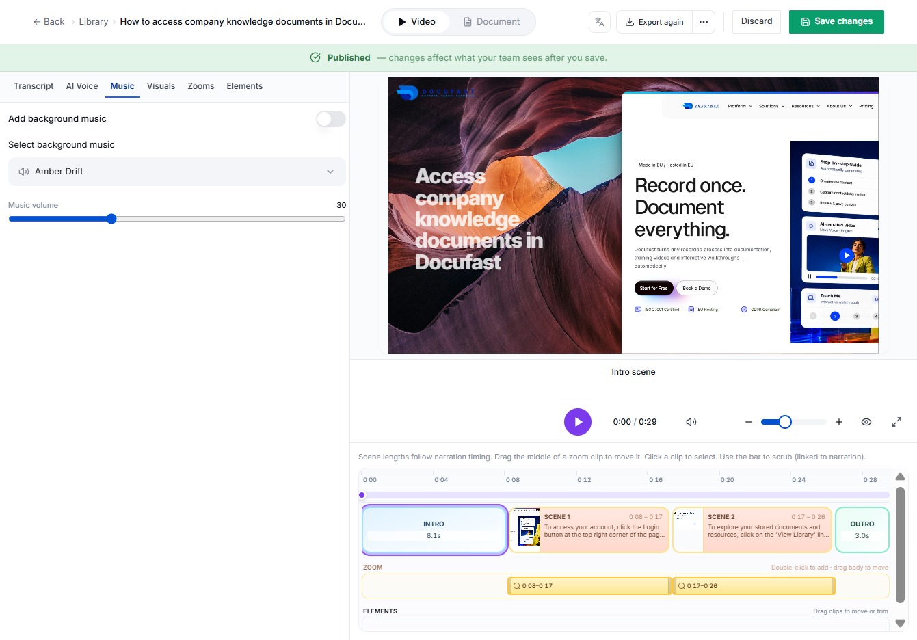The width and height of the screenshot is (917, 640).
Task: Open the AI Voice tab
Action: (82, 86)
